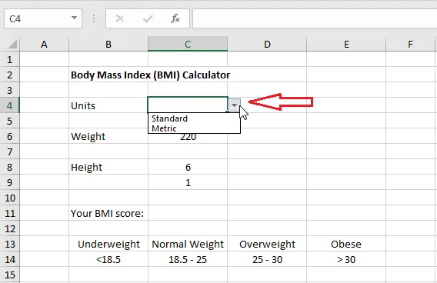Click the Weight label cell
Image resolution: width=437 pixels, height=283 pixels.
point(108,136)
